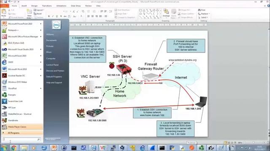Click Reset slide in the ribbon
Viewport: 270px width, 151px height.
coord(38,14)
